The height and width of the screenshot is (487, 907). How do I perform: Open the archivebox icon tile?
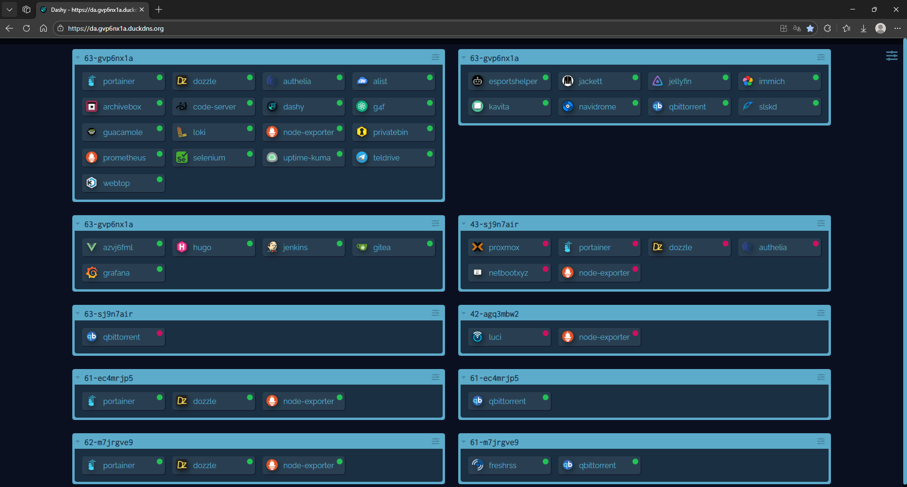pos(92,107)
